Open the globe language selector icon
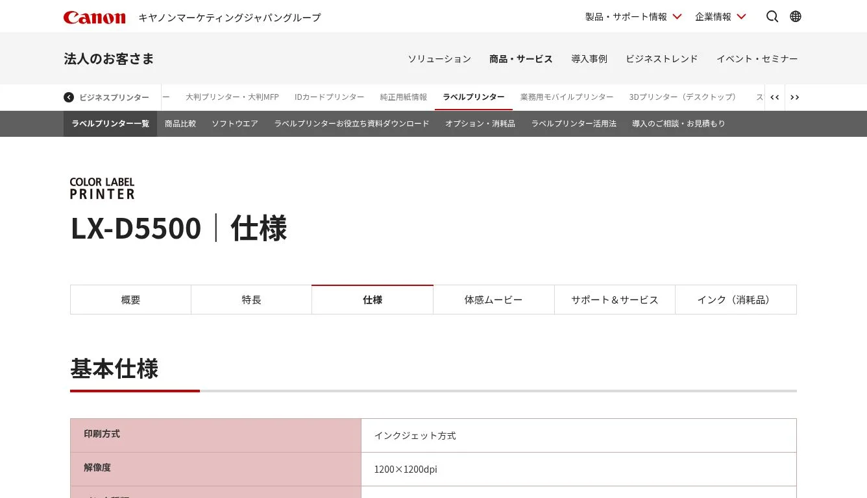This screenshot has height=498, width=867. tap(796, 16)
